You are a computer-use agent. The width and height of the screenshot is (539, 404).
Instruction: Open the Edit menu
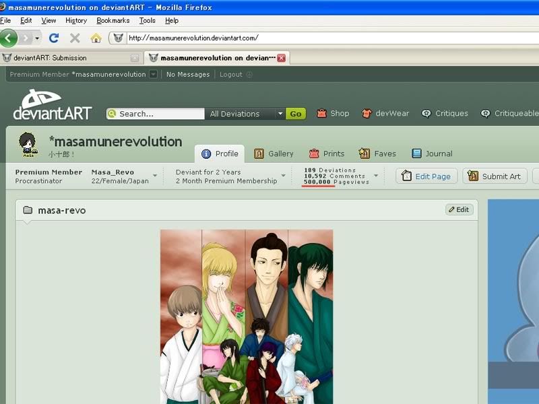click(26, 21)
